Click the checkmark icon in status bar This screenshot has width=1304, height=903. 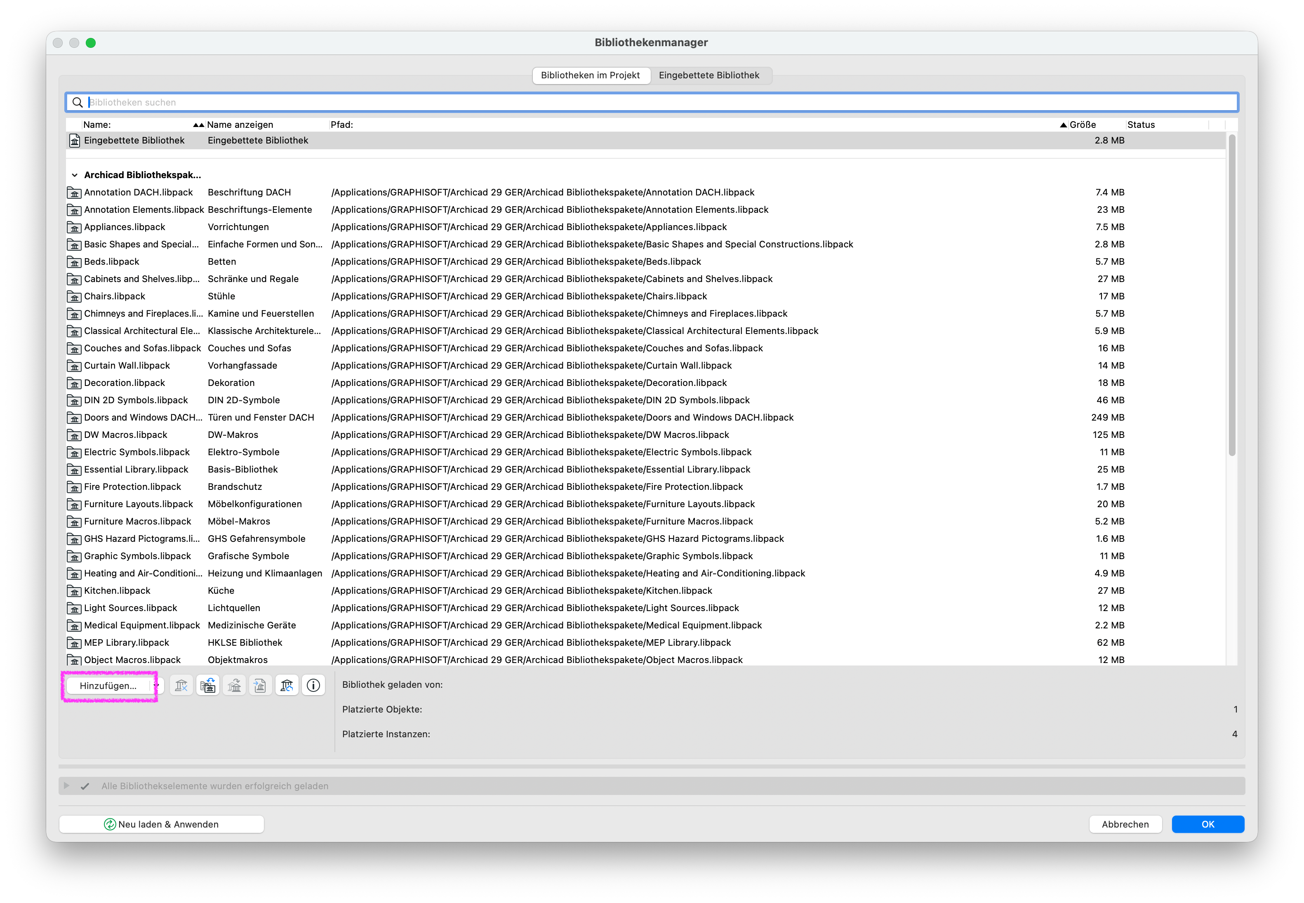85,786
